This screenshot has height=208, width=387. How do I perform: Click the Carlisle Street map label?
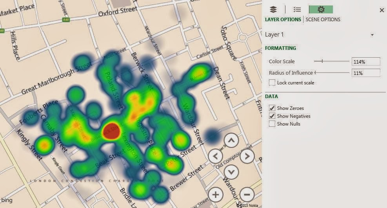[x=209, y=53]
